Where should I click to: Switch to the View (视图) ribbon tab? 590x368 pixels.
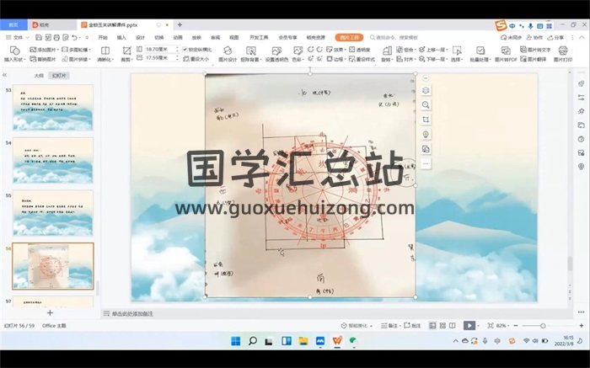[234, 37]
